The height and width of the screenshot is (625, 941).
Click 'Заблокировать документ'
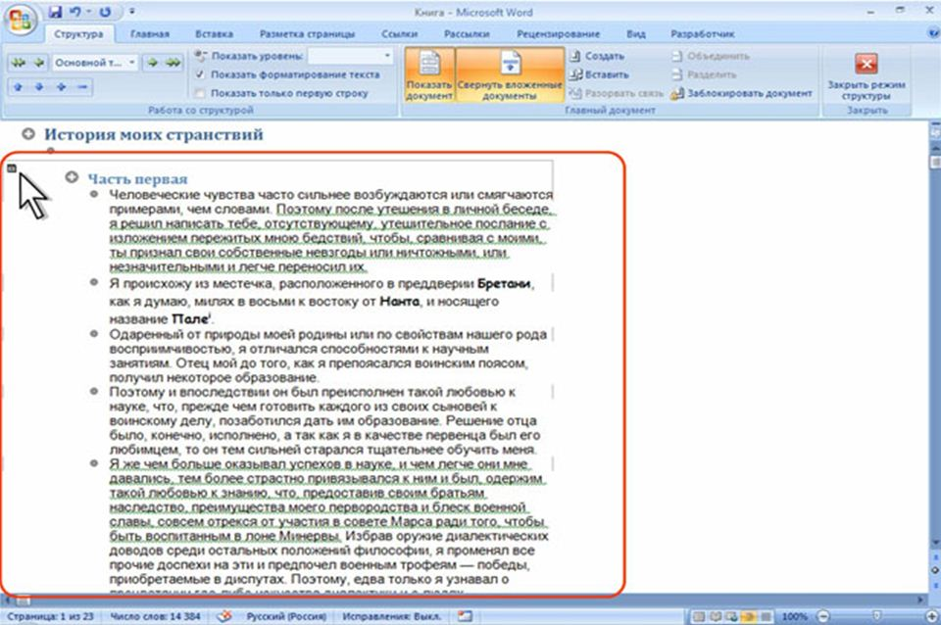pyautogui.click(x=741, y=93)
